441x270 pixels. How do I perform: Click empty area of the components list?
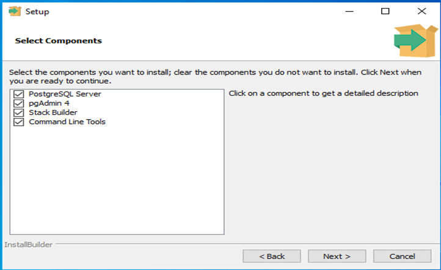[117, 180]
